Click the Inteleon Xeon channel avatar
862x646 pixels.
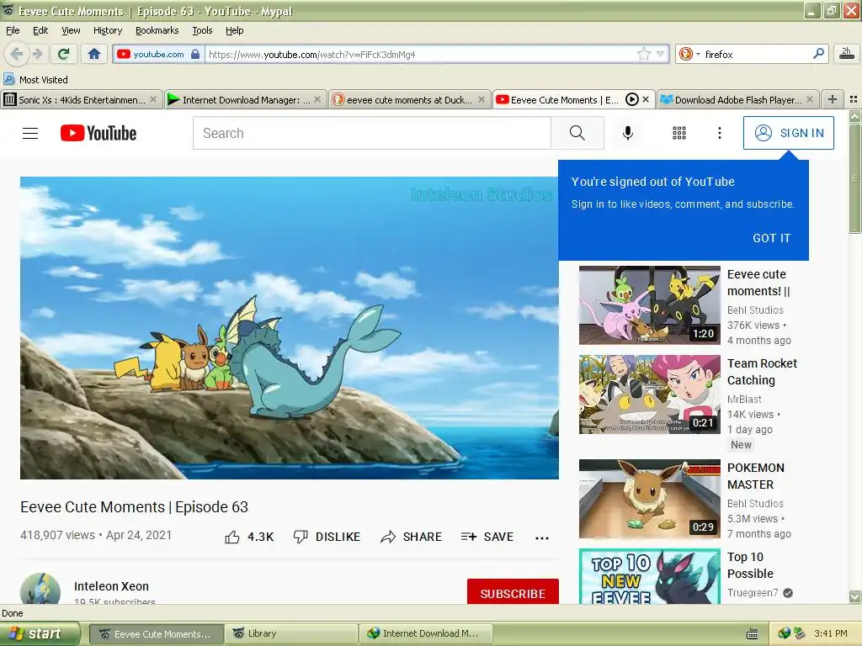(40, 589)
